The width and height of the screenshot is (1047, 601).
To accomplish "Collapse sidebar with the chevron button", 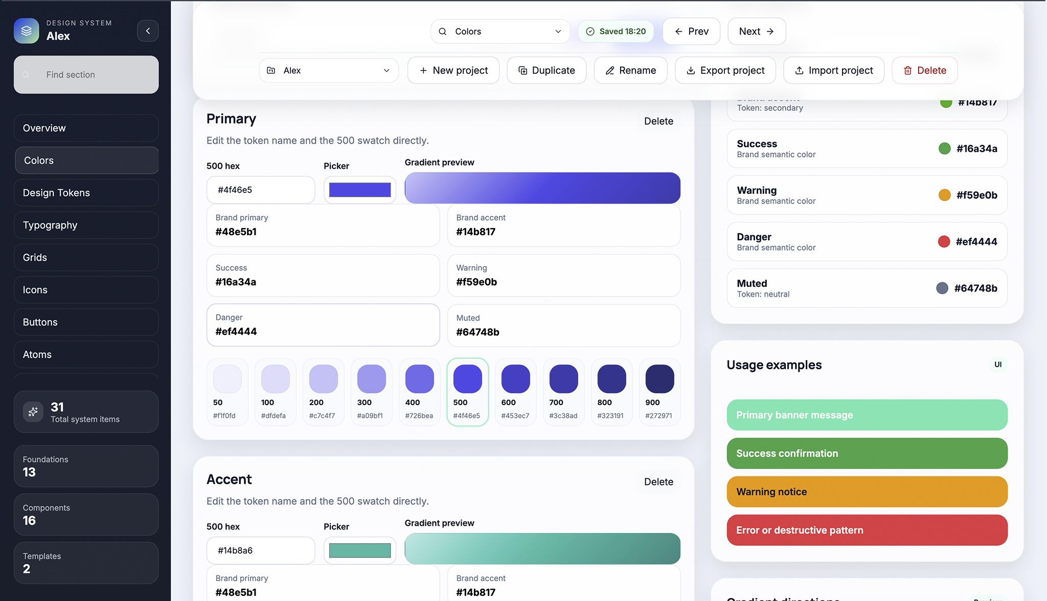I will tap(148, 31).
